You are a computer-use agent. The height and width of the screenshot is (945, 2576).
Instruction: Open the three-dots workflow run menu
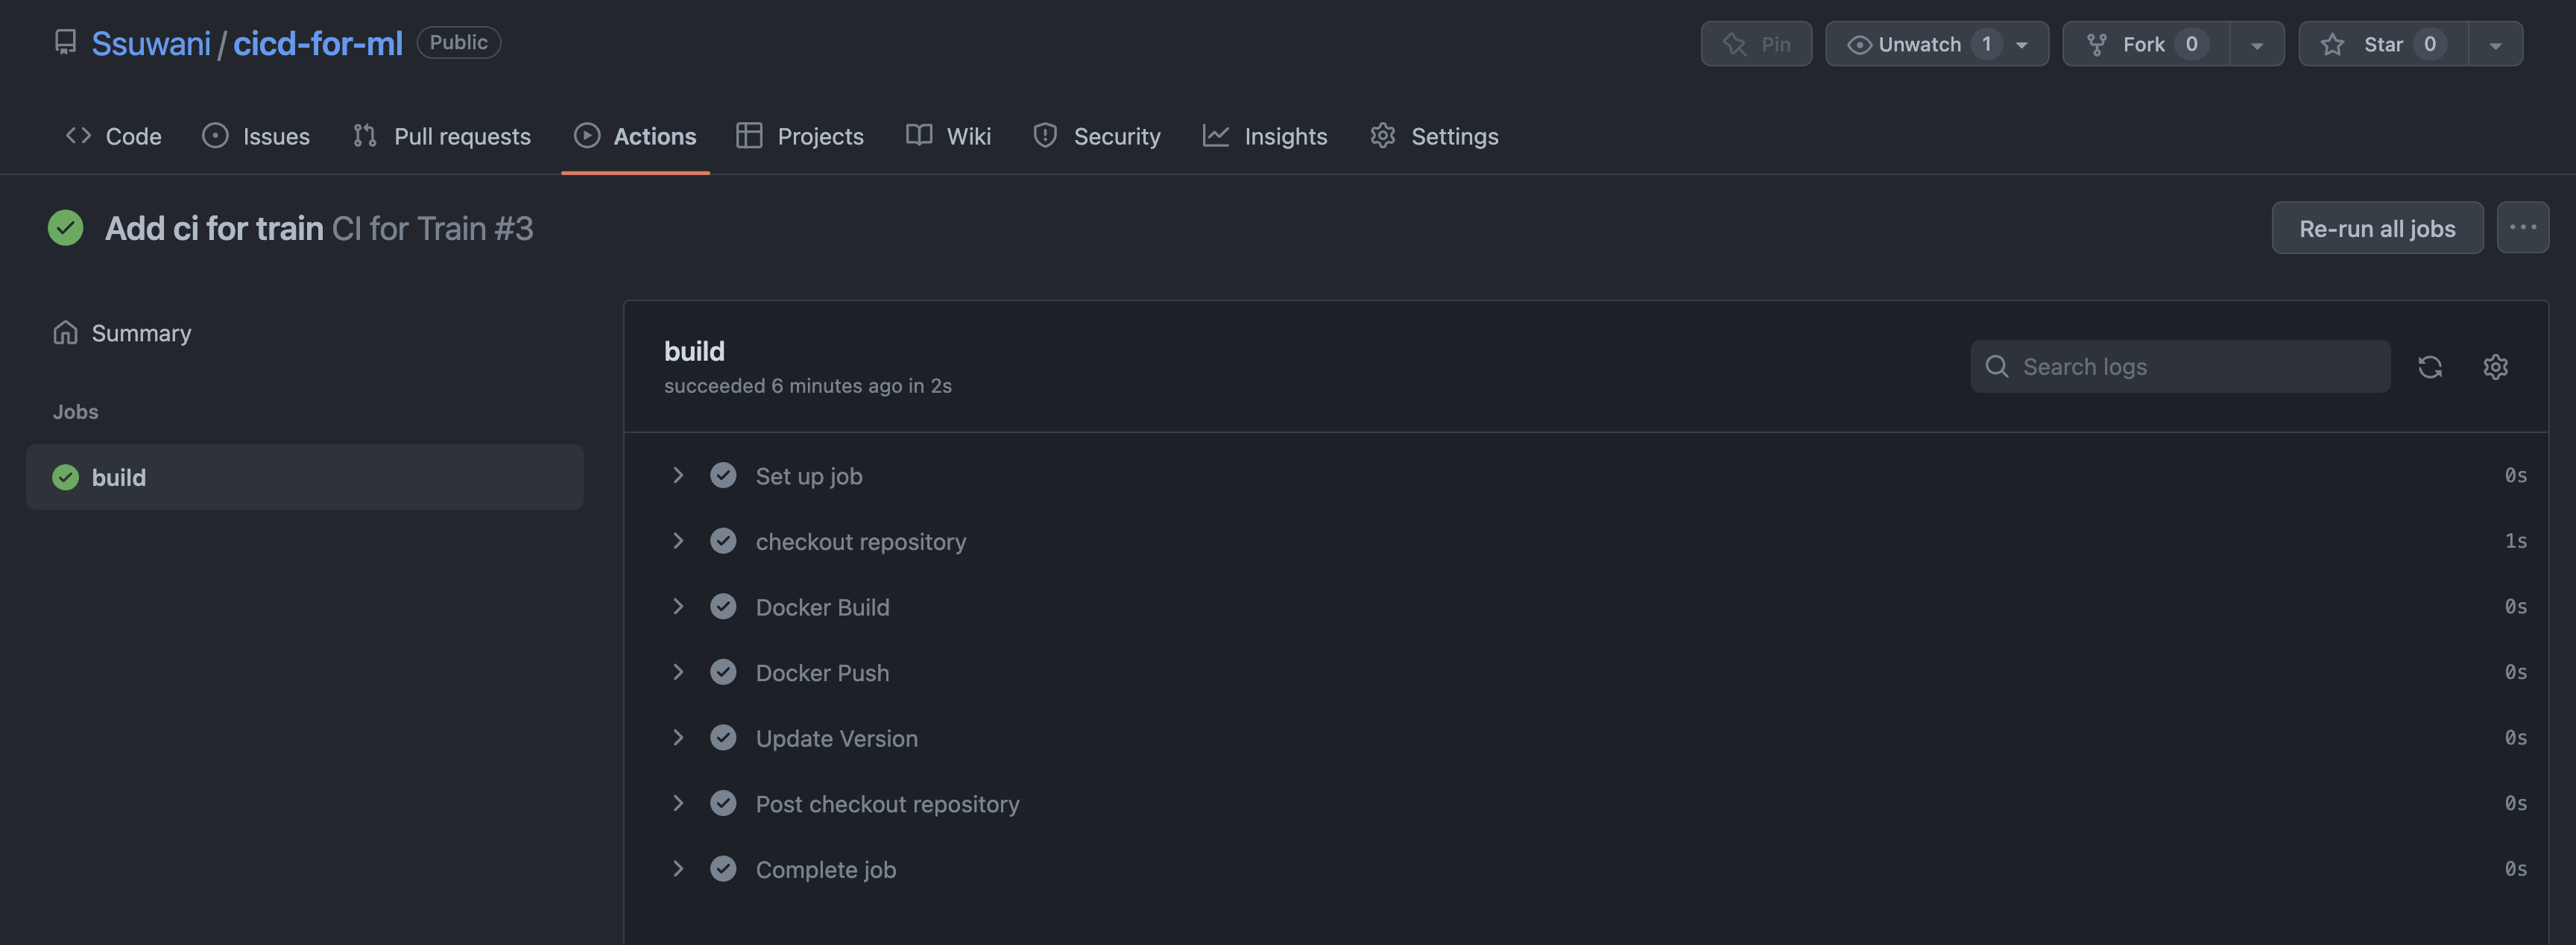pos(2522,228)
